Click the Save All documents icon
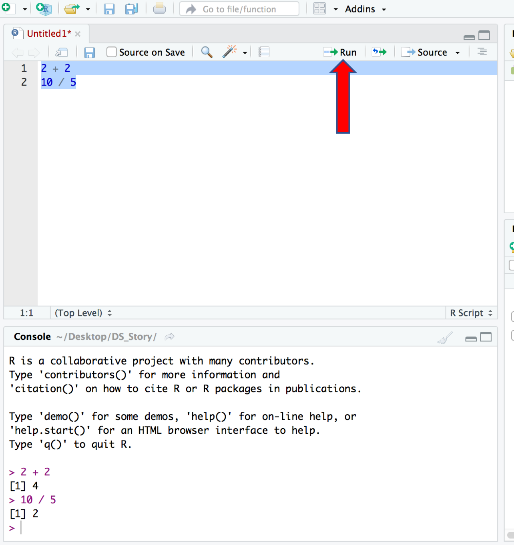Image resolution: width=514 pixels, height=545 pixels. (x=131, y=9)
